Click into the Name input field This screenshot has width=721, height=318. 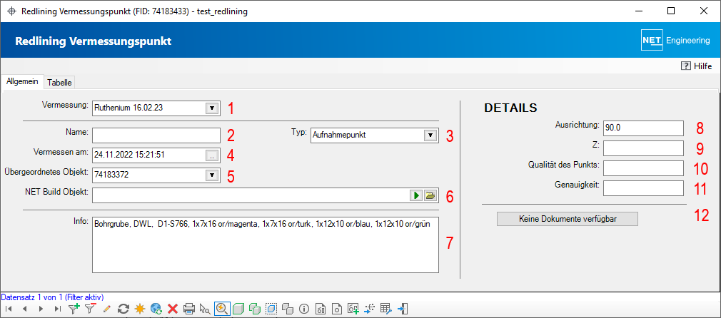[157, 135]
